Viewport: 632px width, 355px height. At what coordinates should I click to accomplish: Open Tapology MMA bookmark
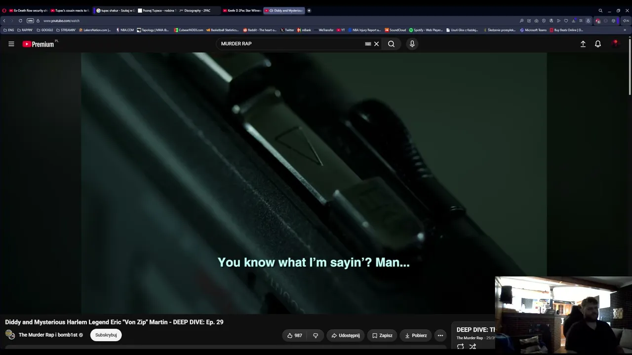pyautogui.click(x=153, y=30)
